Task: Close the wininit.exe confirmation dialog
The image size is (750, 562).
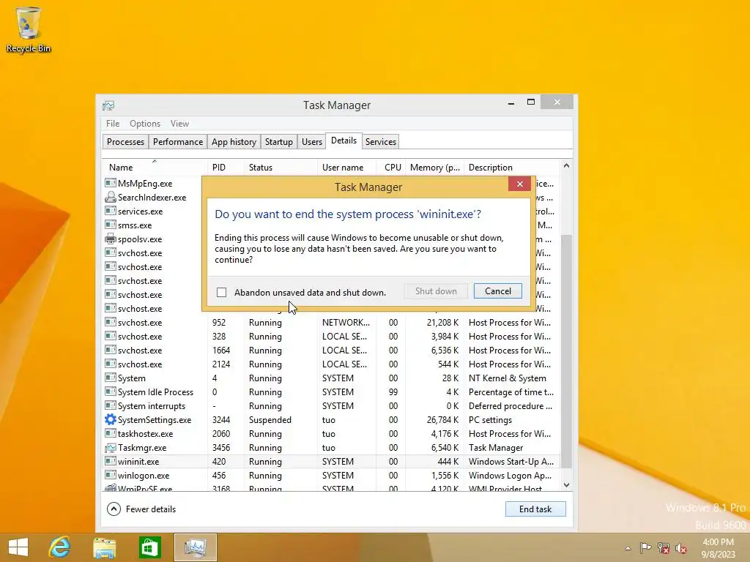Action: coord(519,184)
